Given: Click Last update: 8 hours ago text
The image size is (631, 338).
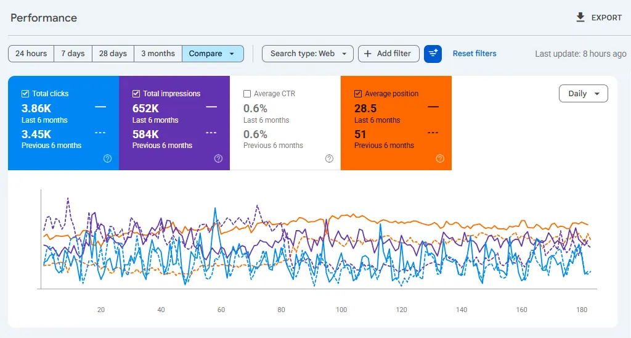Looking at the screenshot, I should [x=580, y=54].
